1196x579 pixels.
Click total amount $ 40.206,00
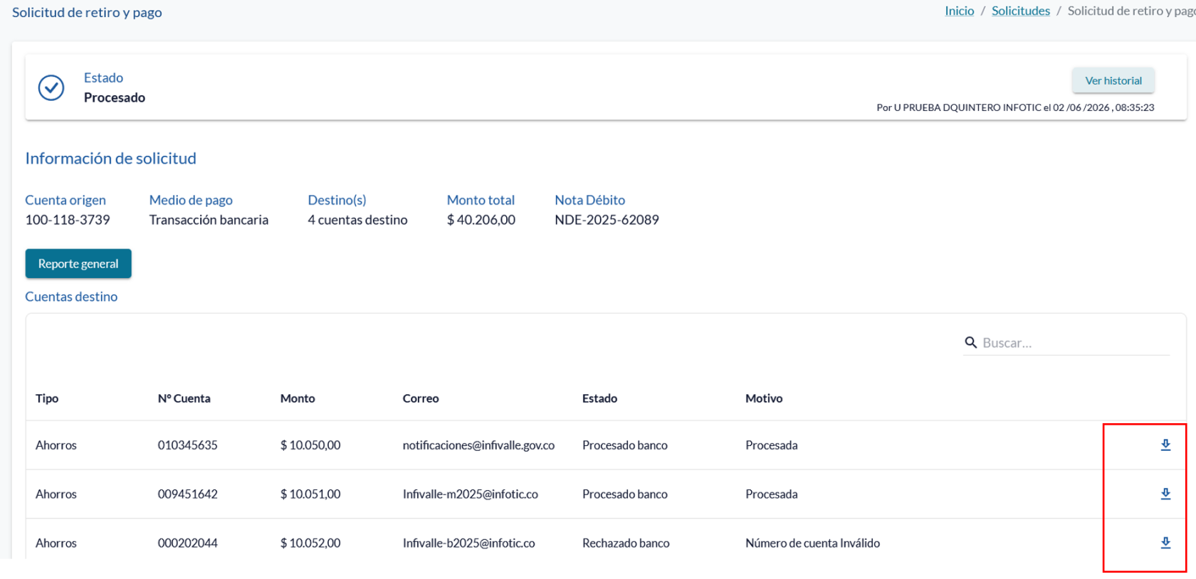(481, 220)
